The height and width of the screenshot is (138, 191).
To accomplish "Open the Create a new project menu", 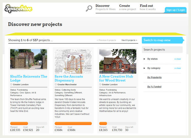I will (128, 7).
